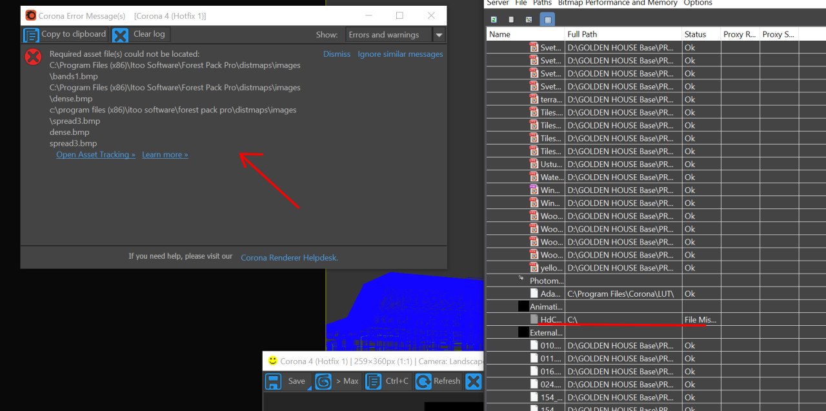Select the missing HdC... file row
Image resolution: width=826 pixels, height=411 pixels.
click(x=656, y=319)
